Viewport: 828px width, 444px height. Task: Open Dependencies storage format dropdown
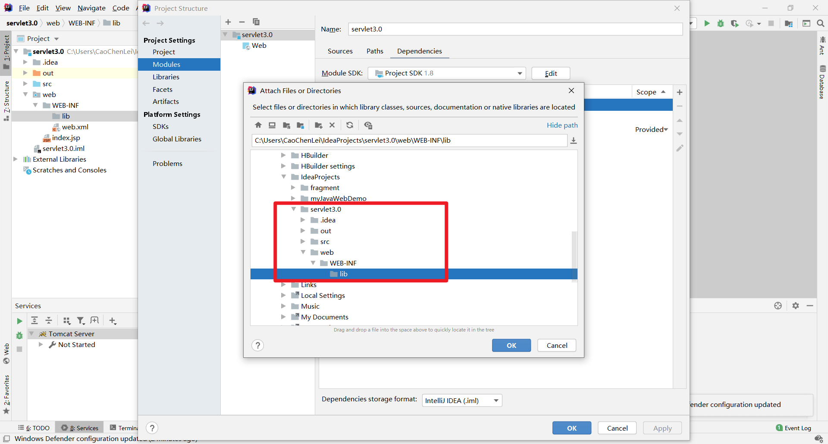click(462, 400)
